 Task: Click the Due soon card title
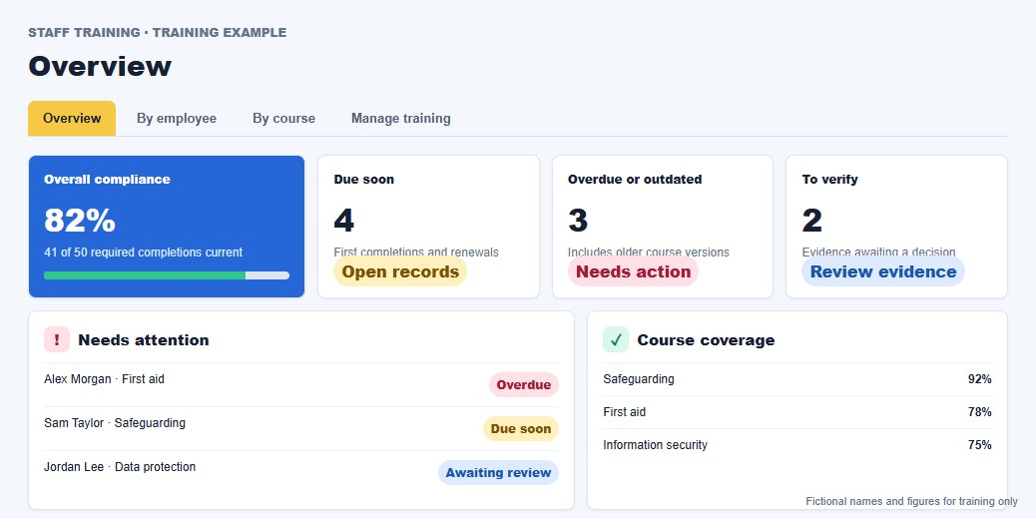click(x=364, y=179)
